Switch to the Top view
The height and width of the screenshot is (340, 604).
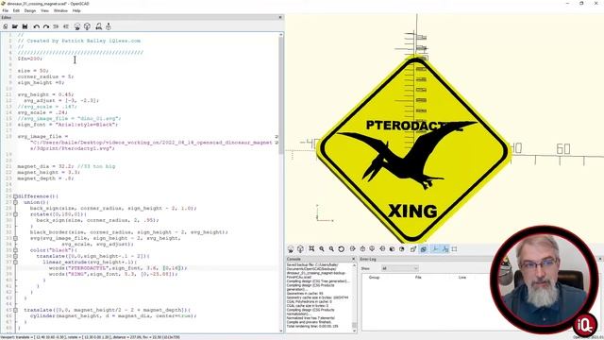click(362, 249)
